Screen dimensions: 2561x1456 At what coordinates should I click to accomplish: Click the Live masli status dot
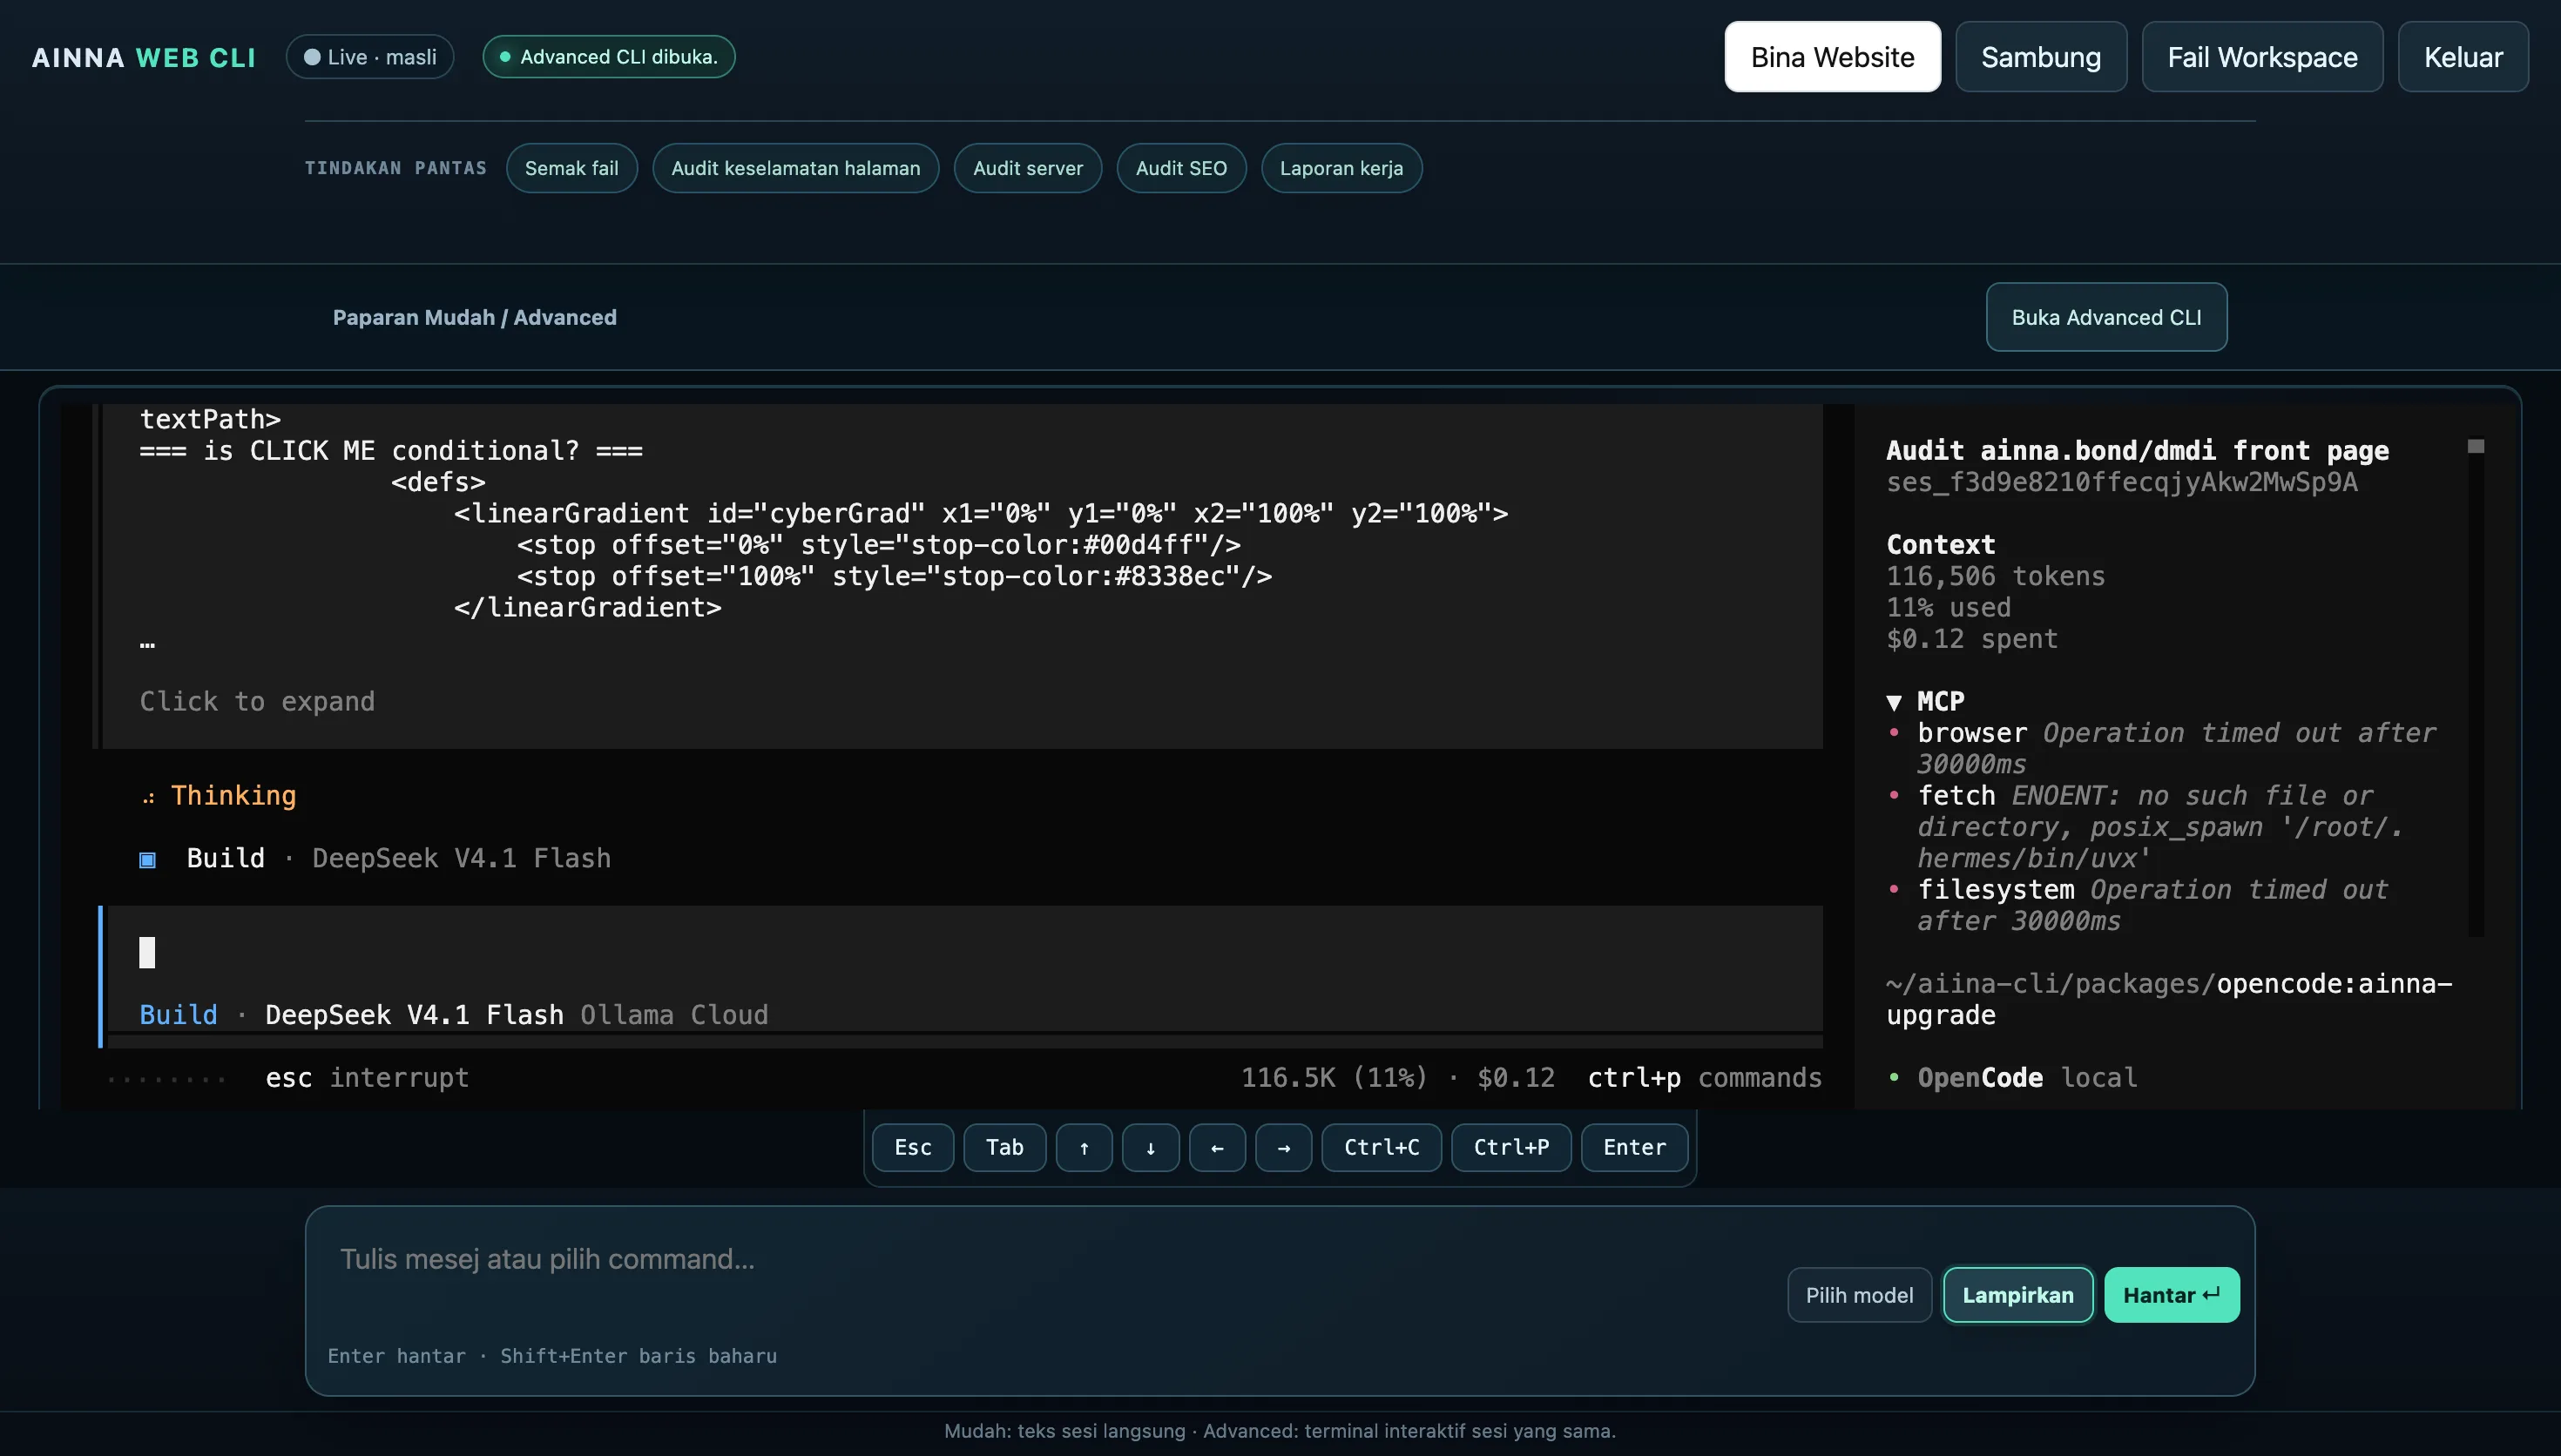(312, 57)
